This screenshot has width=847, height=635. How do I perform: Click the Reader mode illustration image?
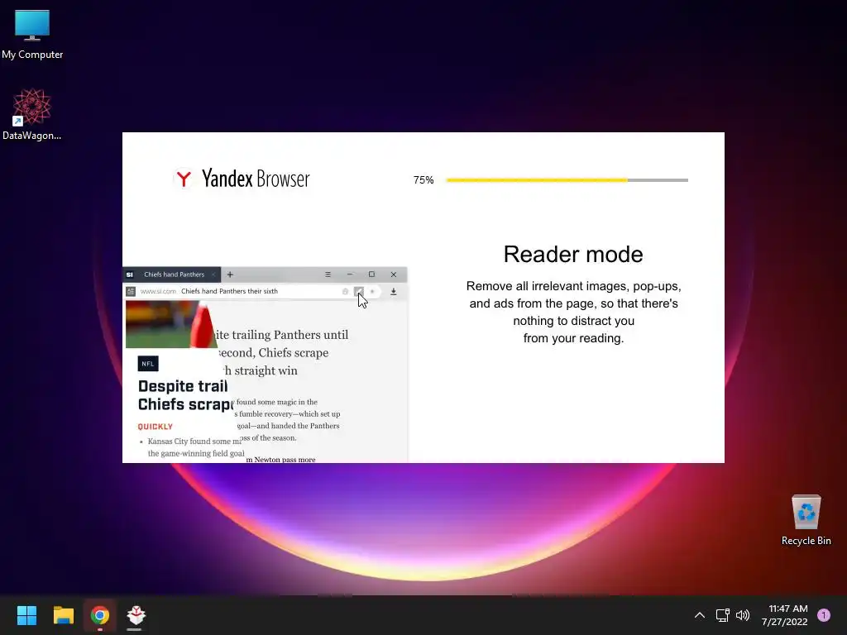click(265, 365)
